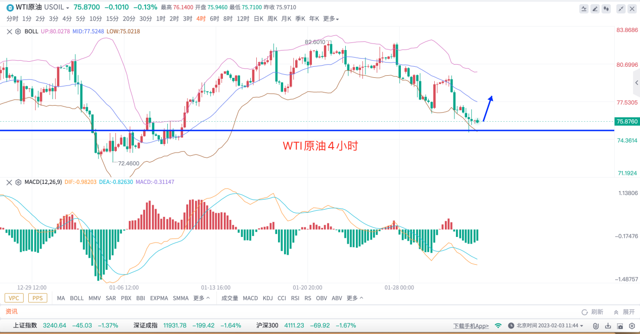
Task: Open the 更多 timeframe dropdown
Action: click(x=331, y=19)
